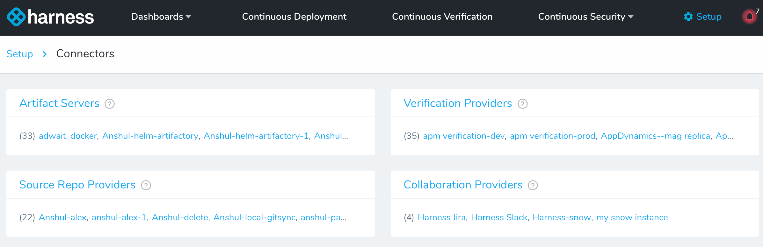
Task: Show help for Artifact Servers
Action: pos(110,104)
